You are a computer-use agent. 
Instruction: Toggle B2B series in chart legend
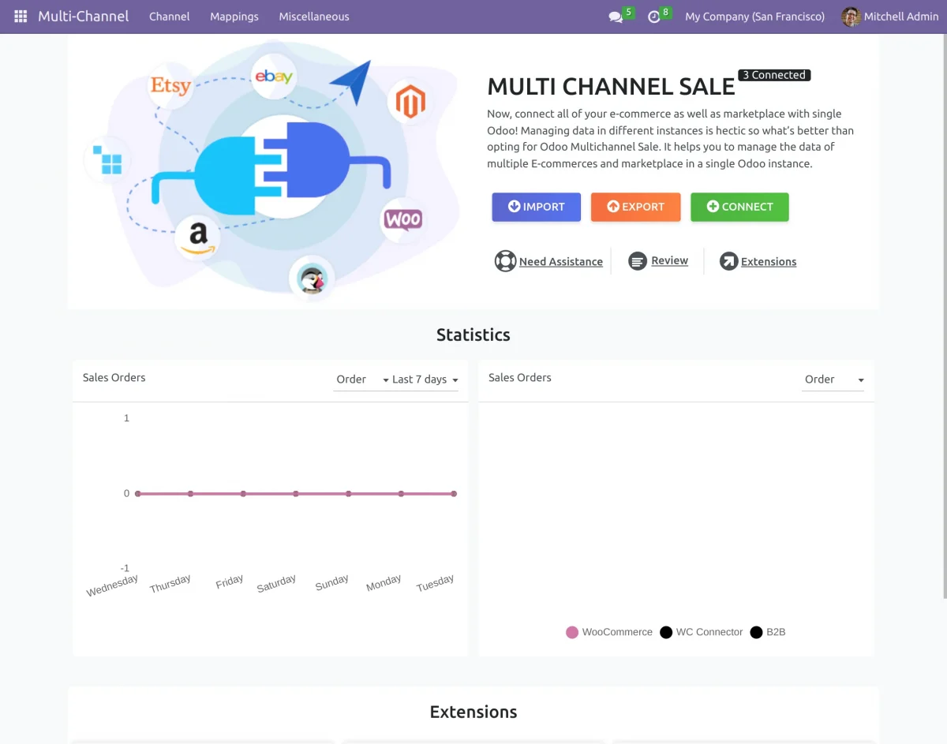768,632
